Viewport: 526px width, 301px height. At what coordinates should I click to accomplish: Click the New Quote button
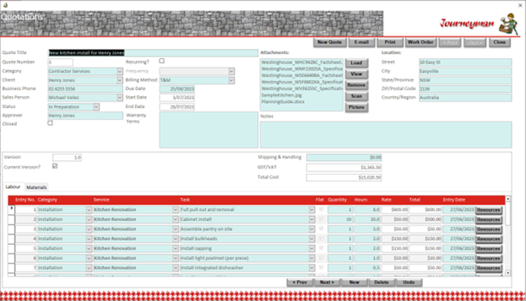[330, 42]
